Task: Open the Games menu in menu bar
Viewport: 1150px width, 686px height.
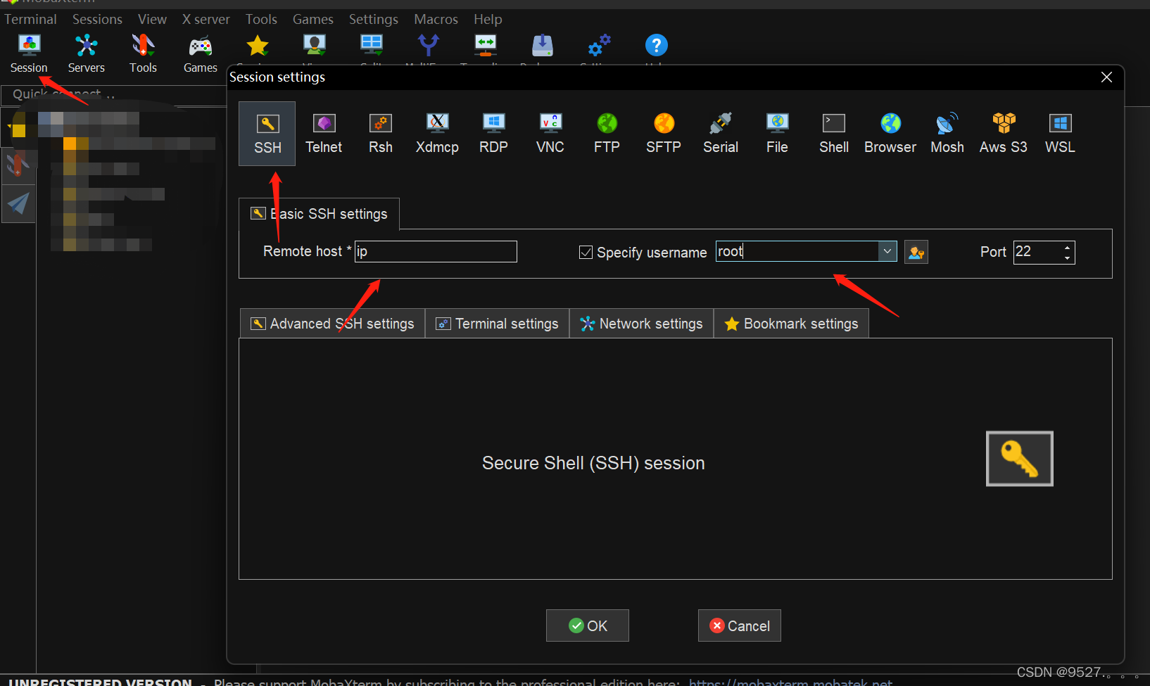Action: (313, 19)
